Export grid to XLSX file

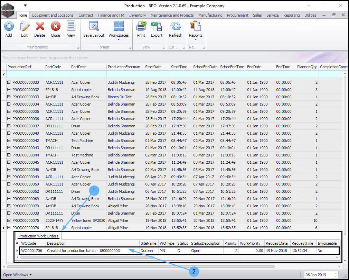157,26
